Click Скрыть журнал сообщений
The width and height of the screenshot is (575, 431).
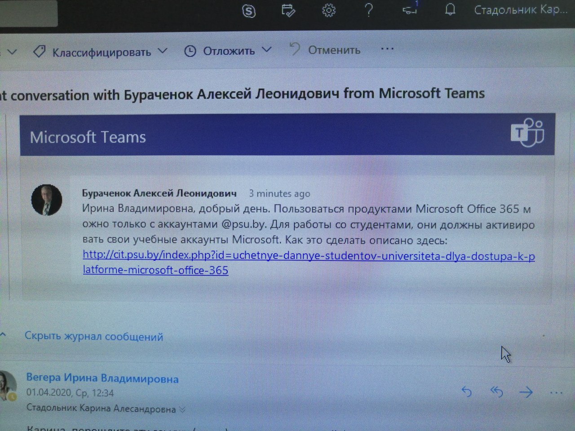tap(94, 336)
